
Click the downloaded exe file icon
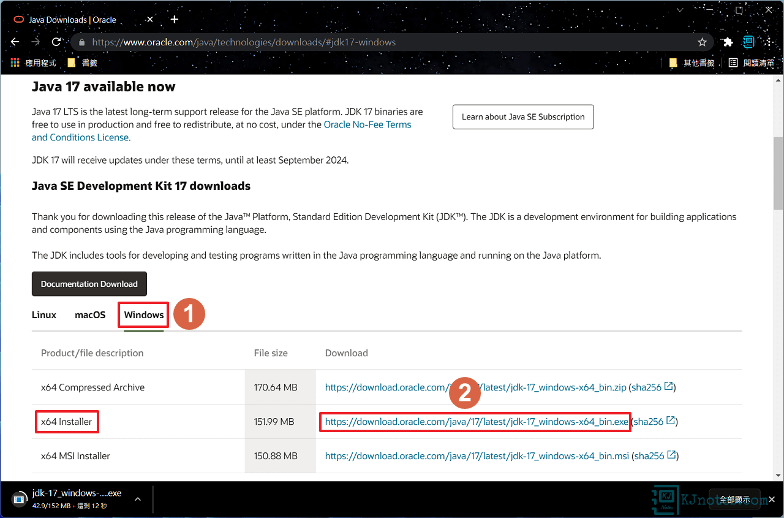pyautogui.click(x=20, y=498)
